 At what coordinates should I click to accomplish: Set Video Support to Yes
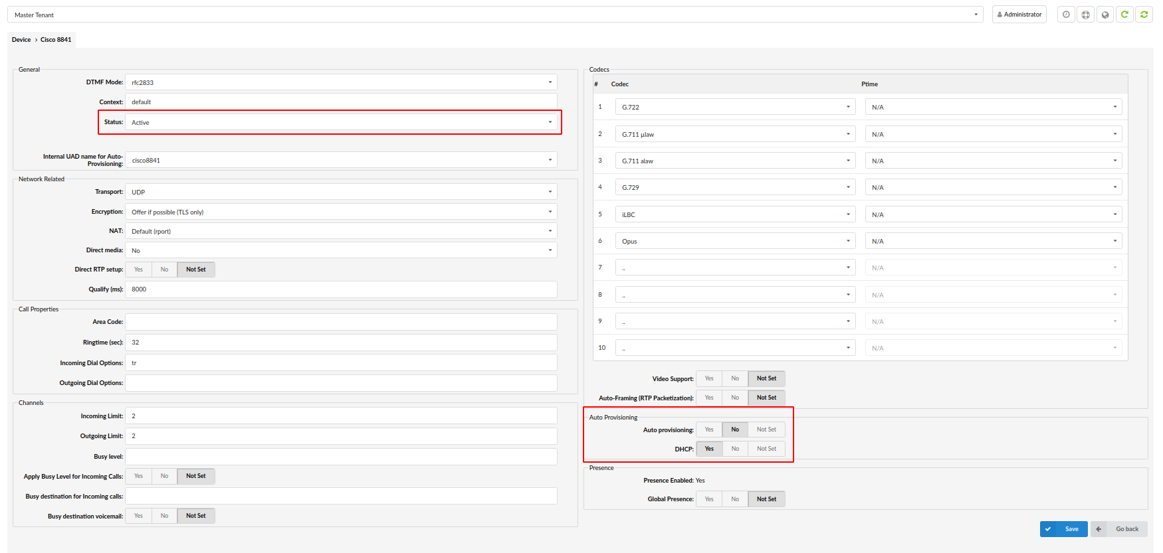tap(709, 378)
